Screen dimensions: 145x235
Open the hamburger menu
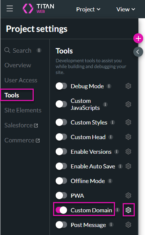[10, 8]
